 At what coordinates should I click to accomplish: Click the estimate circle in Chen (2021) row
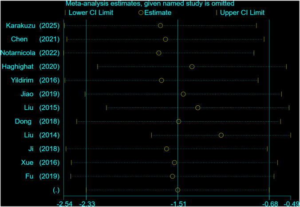tap(165, 39)
